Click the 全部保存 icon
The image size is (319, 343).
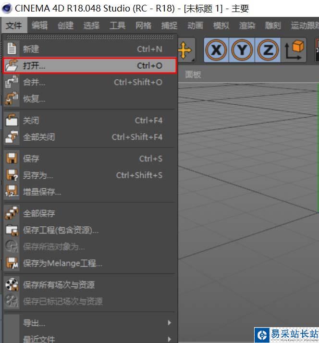[12, 213]
